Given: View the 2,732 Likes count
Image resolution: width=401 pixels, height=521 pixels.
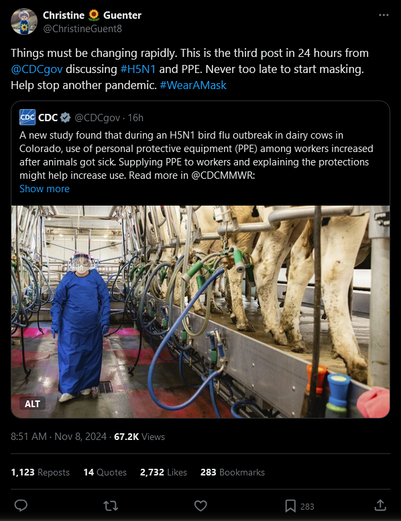Looking at the screenshot, I should coord(164,472).
